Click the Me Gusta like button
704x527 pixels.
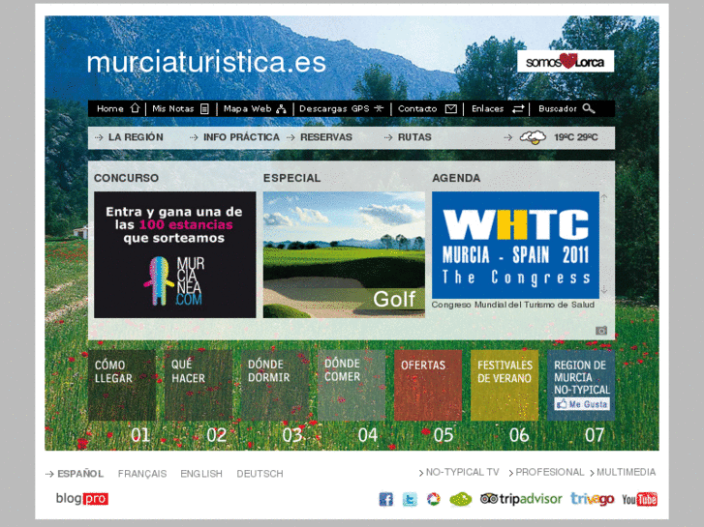point(581,404)
